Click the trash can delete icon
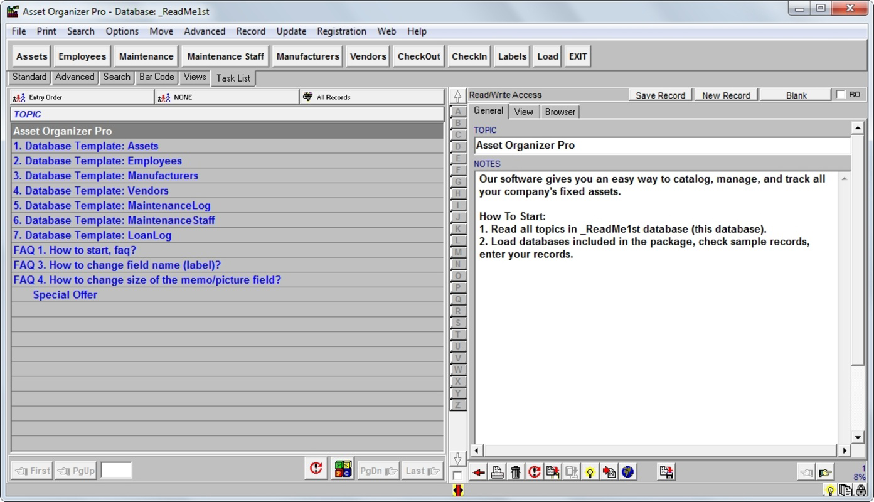The image size is (874, 502). (x=516, y=473)
